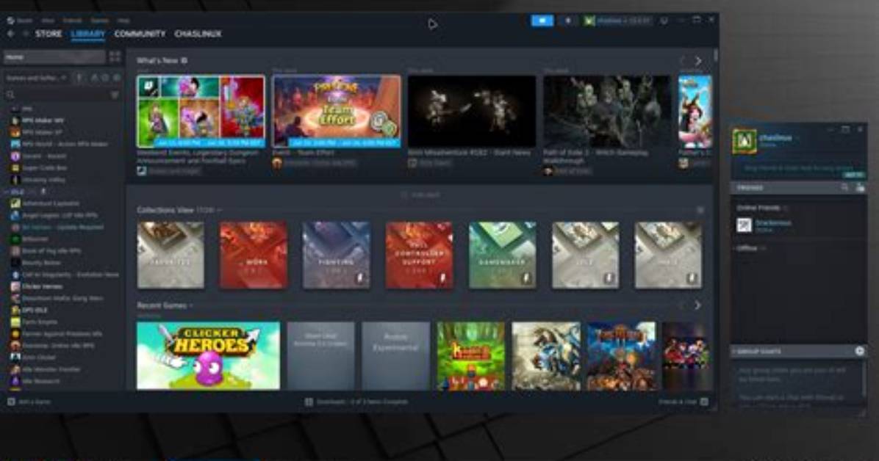Image resolution: width=879 pixels, height=461 pixels.
Task: Open the Kingdom Rush recent game cover
Action: click(471, 355)
